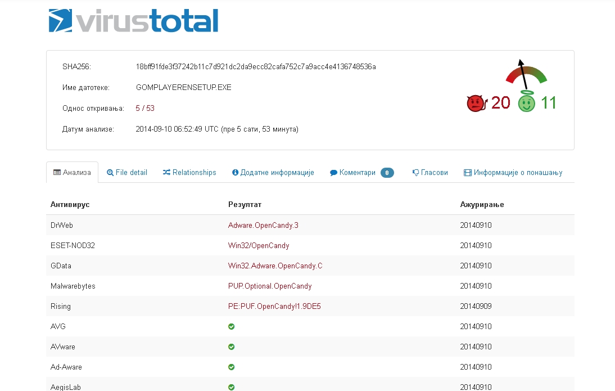Click the green checkmark in AVware row
Image resolution: width=615 pixels, height=391 pixels.
(x=232, y=347)
